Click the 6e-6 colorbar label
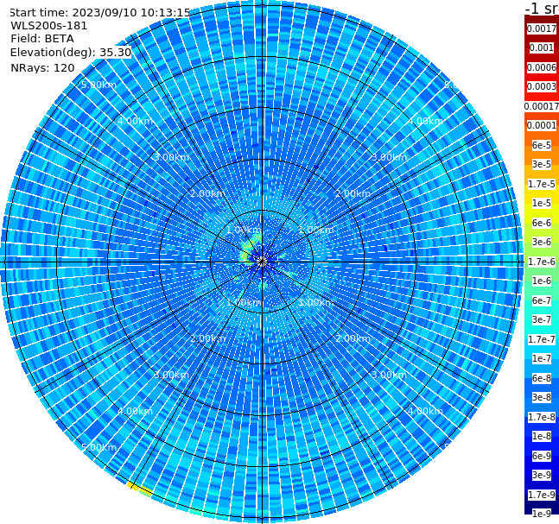The image size is (559, 524). [x=542, y=223]
